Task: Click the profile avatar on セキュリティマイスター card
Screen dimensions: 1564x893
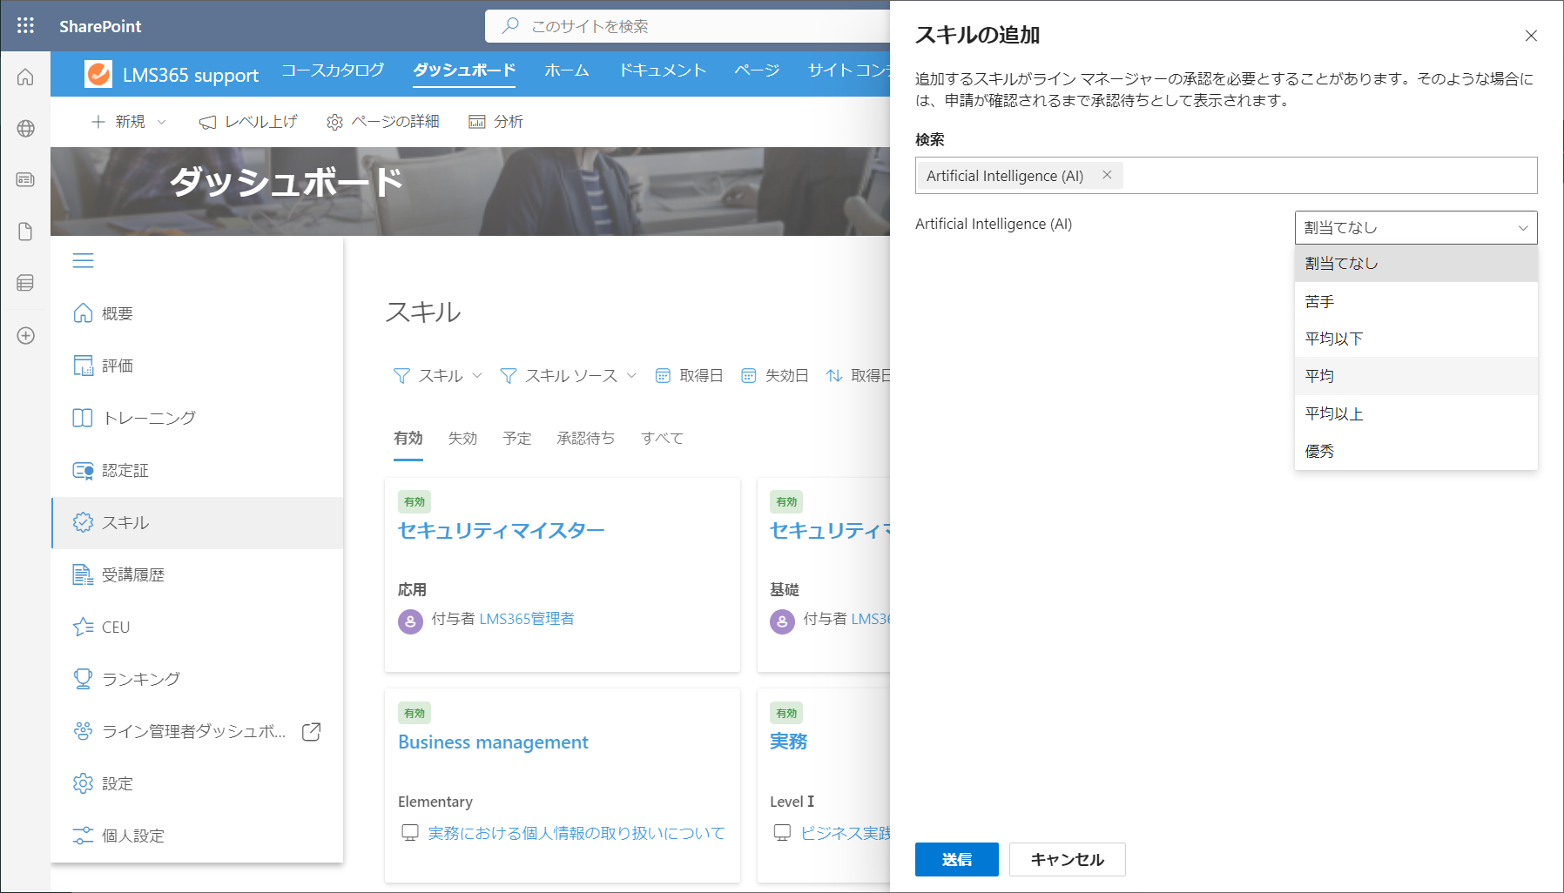Action: pos(410,621)
